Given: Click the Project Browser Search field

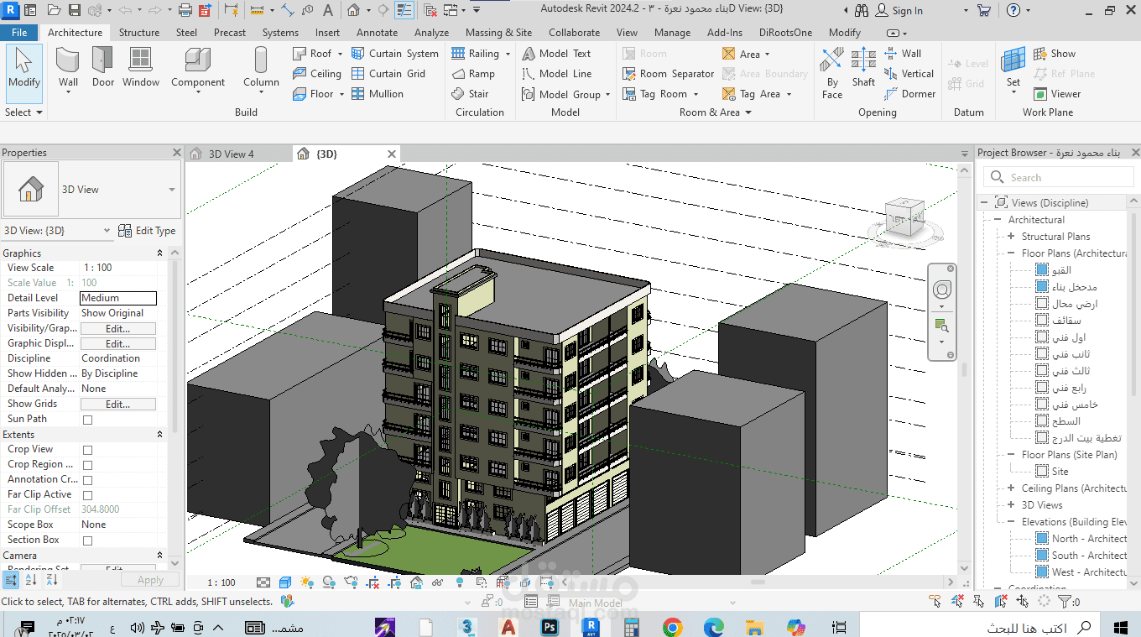Looking at the screenshot, I should (1057, 177).
